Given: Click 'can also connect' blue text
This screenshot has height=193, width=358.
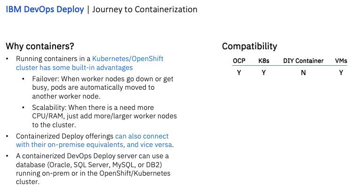Looking at the screenshot, I should point(142,136).
